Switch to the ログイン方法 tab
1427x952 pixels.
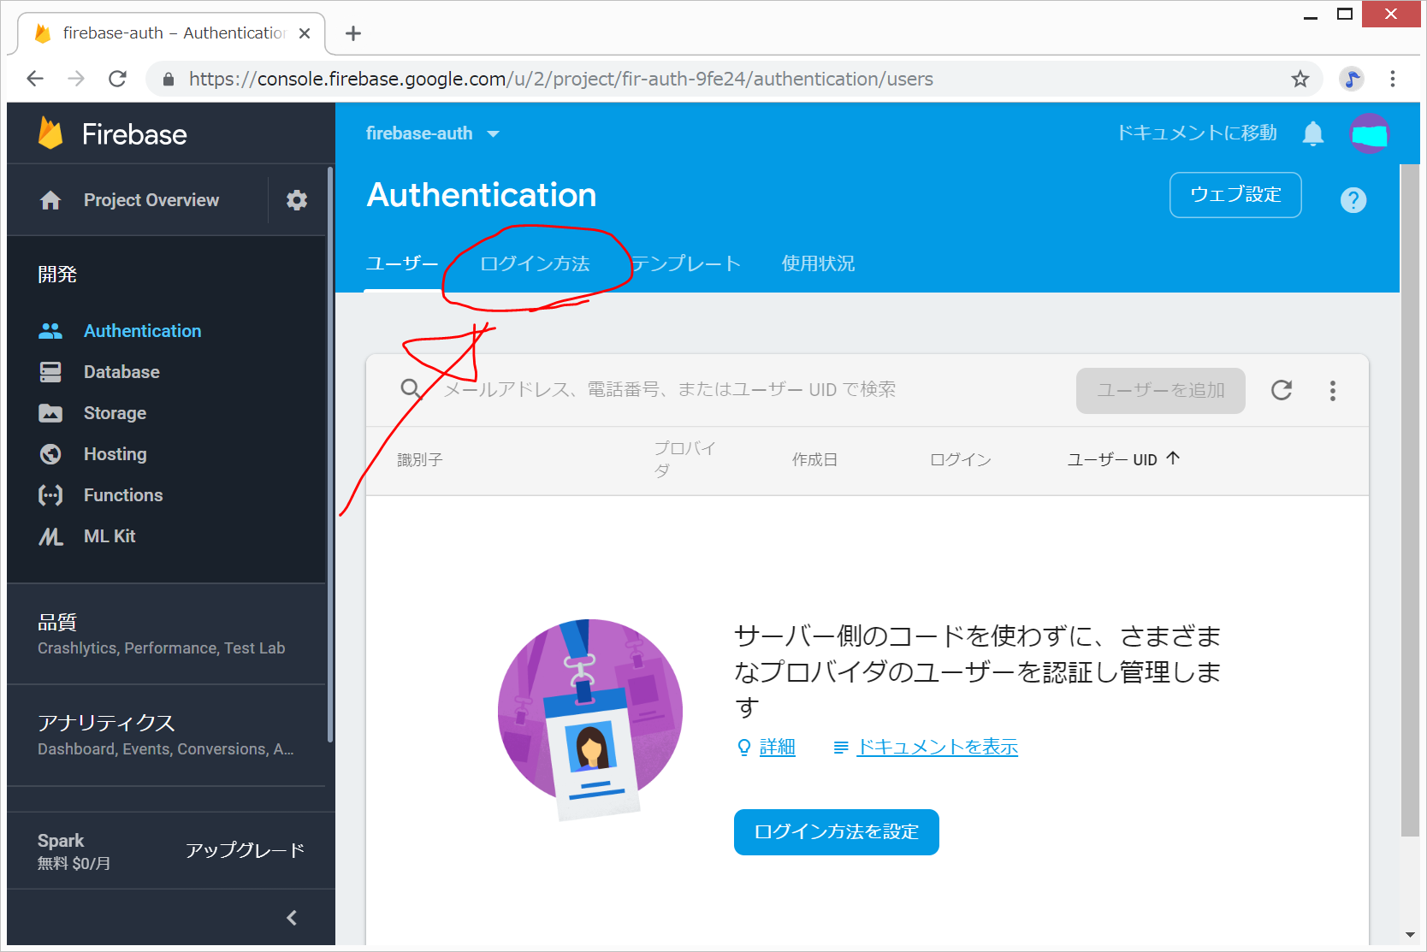pos(535,263)
